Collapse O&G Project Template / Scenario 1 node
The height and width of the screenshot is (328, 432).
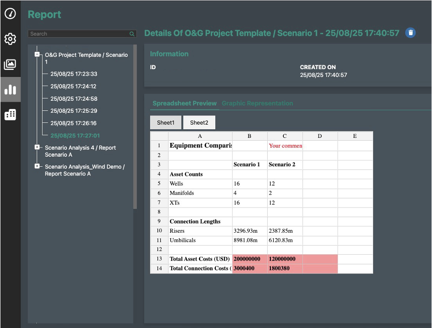tap(37, 55)
